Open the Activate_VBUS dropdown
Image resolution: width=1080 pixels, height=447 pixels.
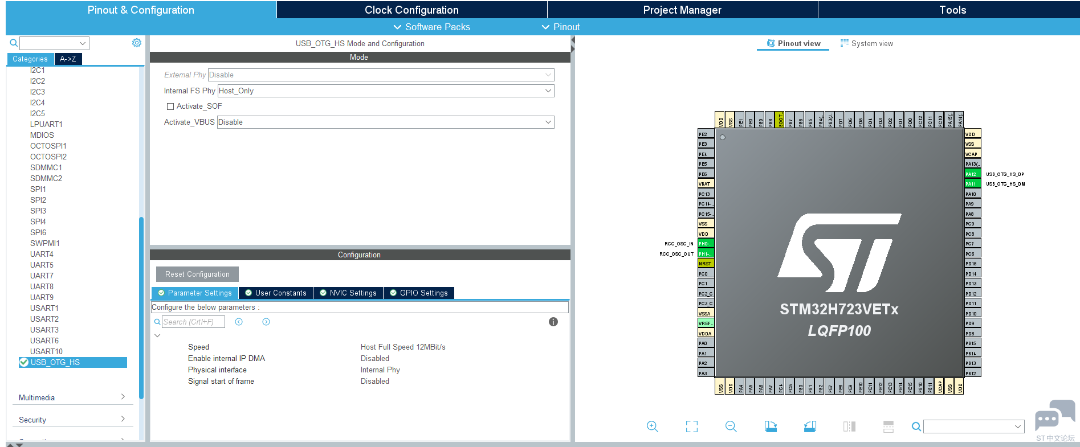(385, 122)
